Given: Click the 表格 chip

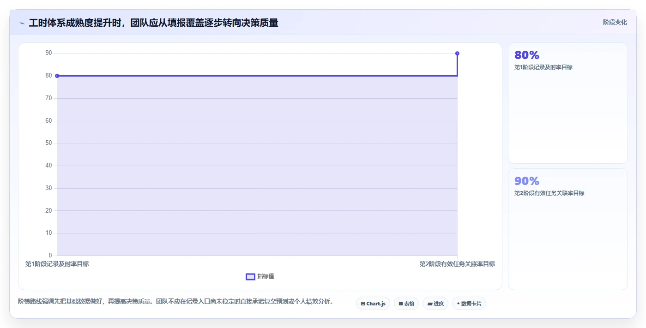Looking at the screenshot, I should (x=406, y=304).
